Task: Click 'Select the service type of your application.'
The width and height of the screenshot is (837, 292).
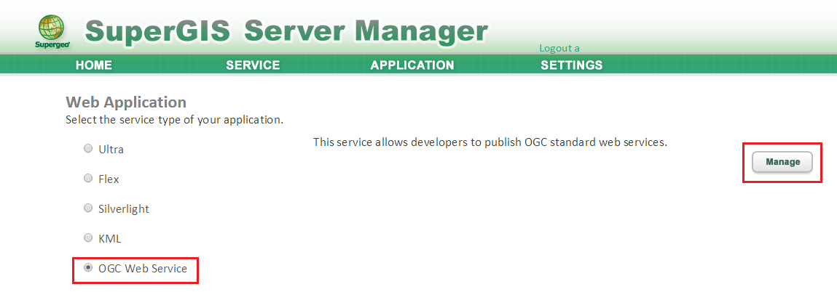Action: coord(174,120)
